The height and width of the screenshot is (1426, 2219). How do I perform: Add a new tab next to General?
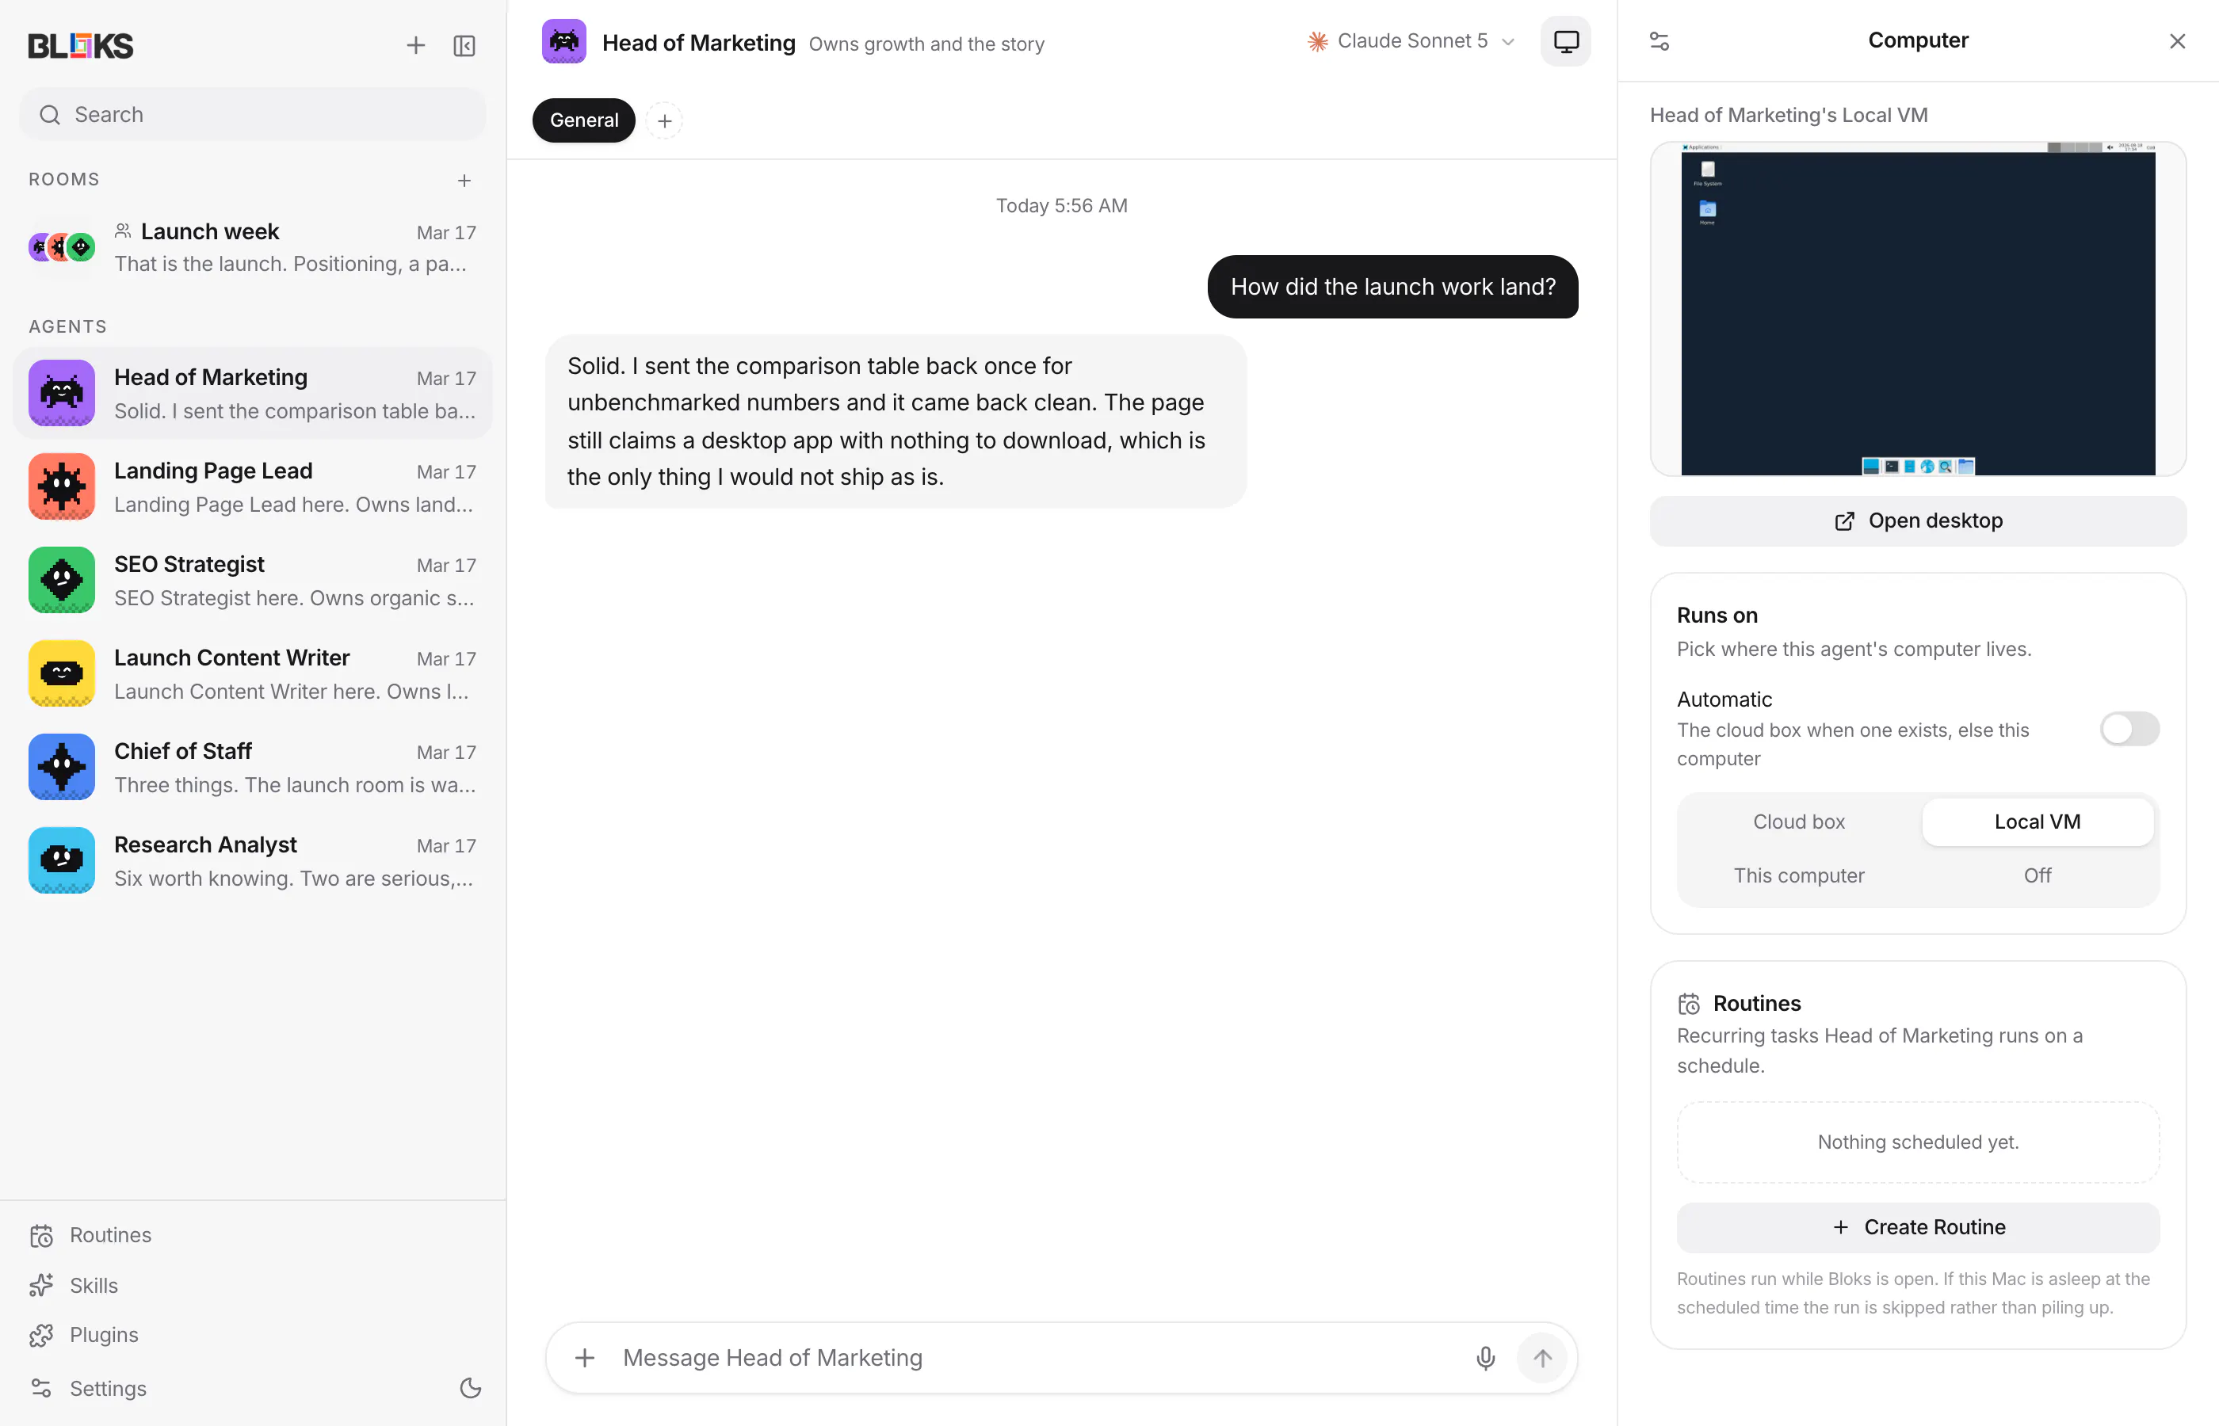click(664, 121)
